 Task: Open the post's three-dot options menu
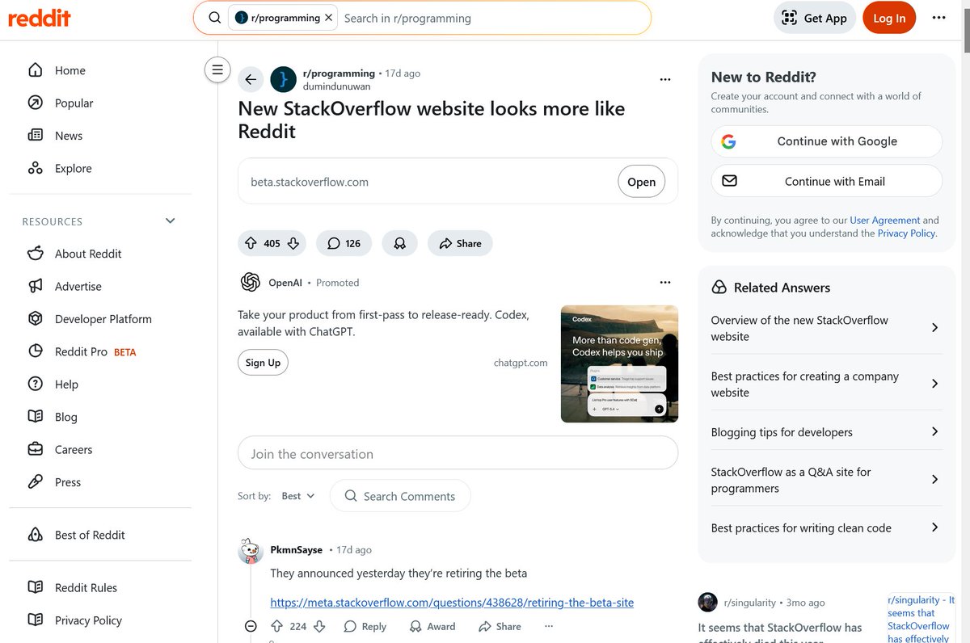(x=665, y=79)
